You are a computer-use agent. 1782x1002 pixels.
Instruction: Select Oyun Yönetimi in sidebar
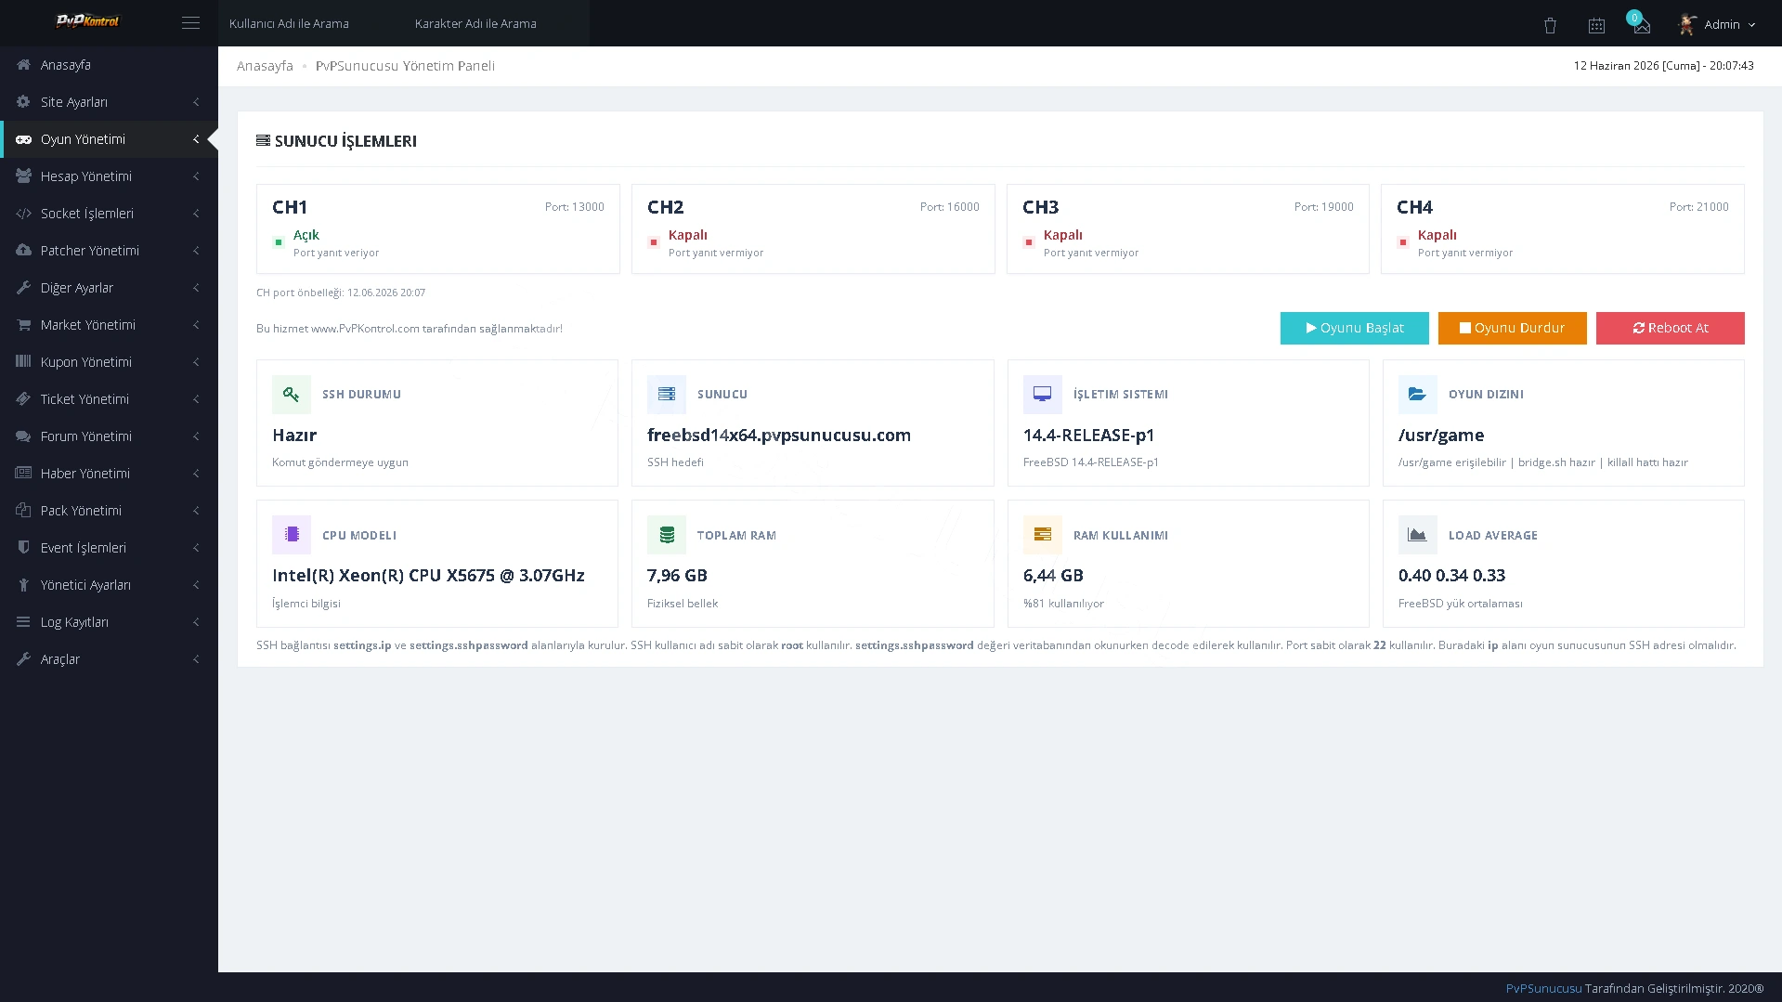tap(109, 139)
